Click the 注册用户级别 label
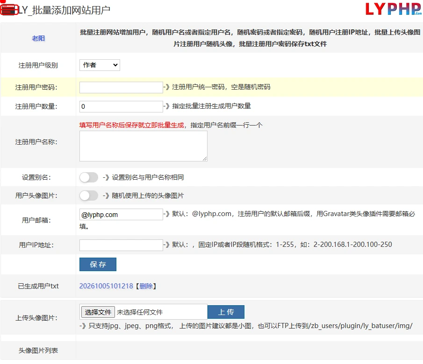Viewport: 423px width, 364px height. click(x=38, y=65)
